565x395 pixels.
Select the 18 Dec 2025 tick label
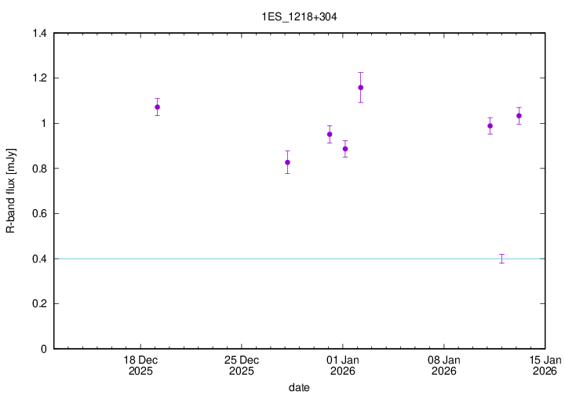[140, 364]
